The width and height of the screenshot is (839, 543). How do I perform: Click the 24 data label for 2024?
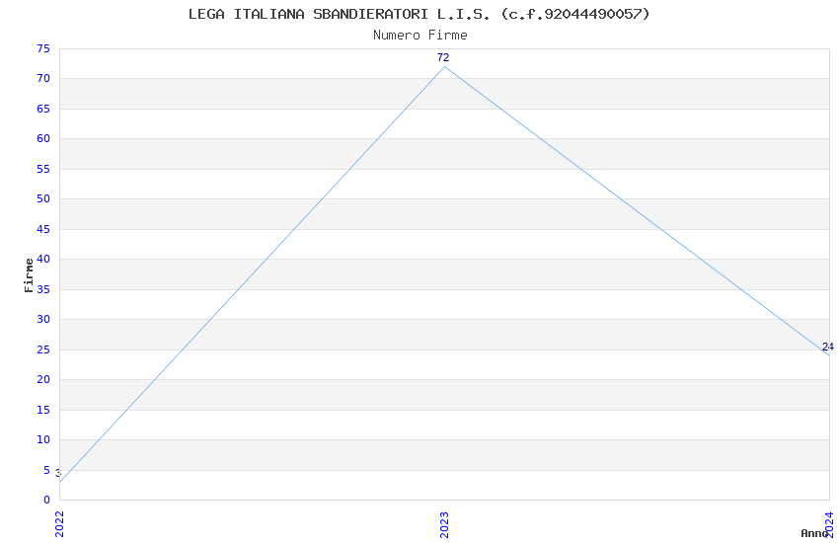click(x=827, y=347)
